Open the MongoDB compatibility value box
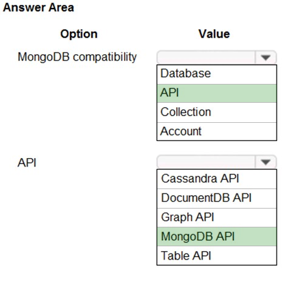 pyautogui.click(x=216, y=58)
